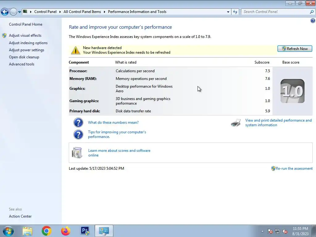Click the Refresh Now button

(295, 48)
